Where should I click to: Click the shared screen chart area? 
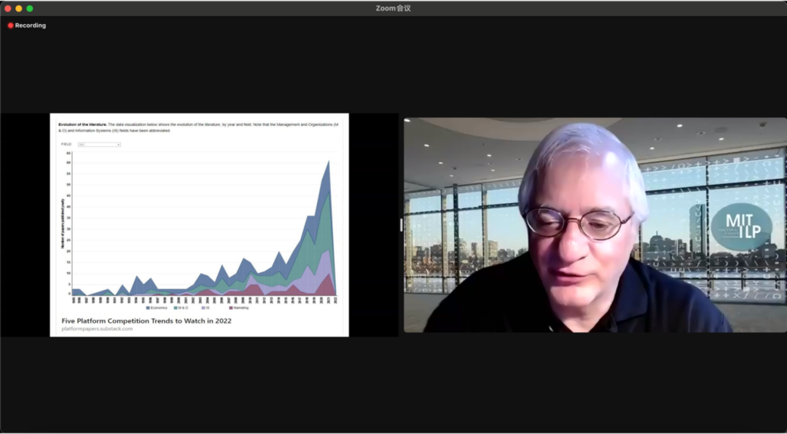[205, 224]
